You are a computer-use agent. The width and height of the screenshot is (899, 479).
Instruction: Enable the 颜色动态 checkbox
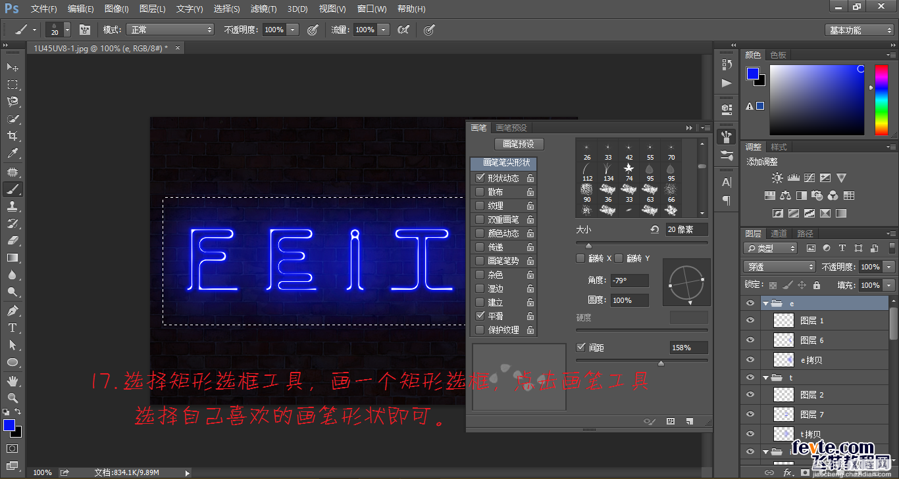(x=480, y=233)
